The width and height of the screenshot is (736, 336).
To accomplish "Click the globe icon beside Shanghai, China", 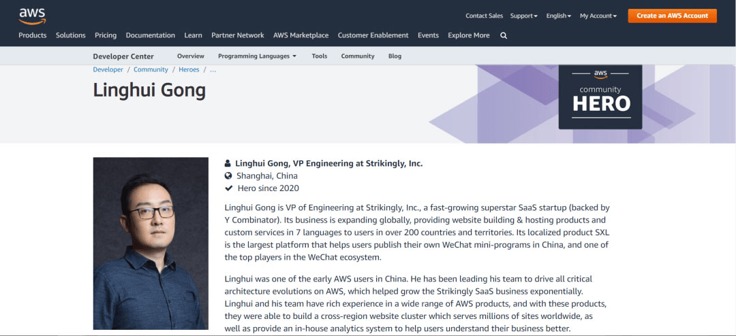I will [x=228, y=175].
